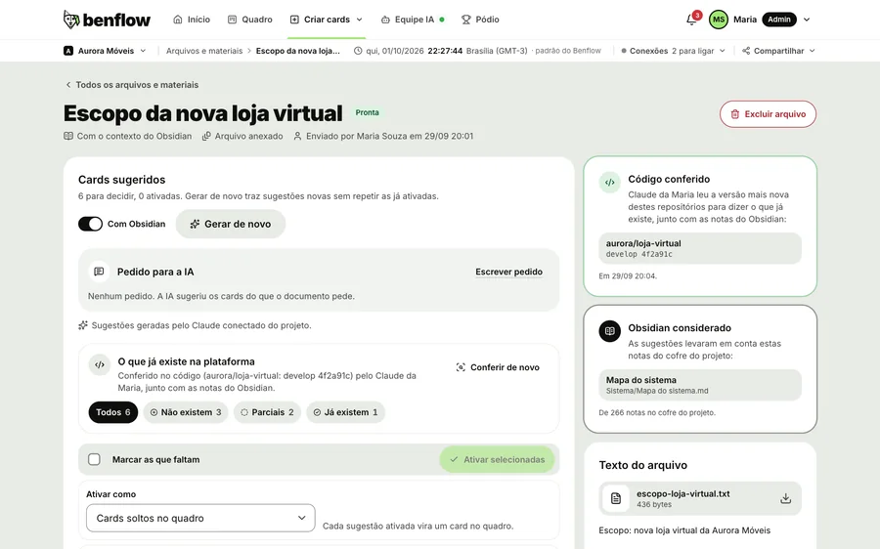Select the Todos 6 filter
The width and height of the screenshot is (880, 549).
112,412
